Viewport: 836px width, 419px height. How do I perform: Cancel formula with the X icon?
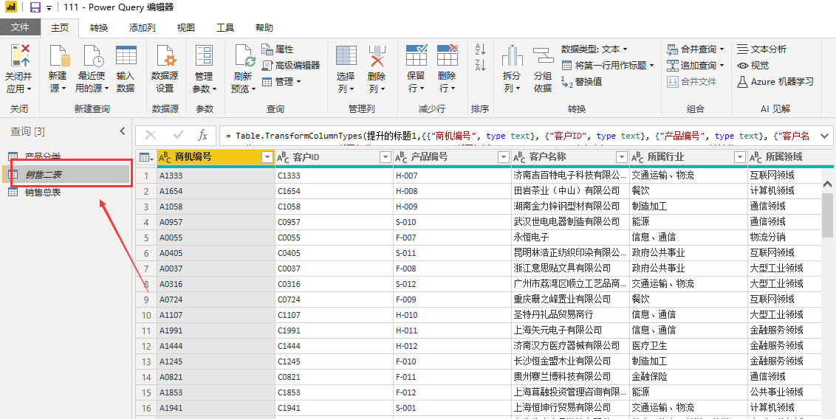151,136
